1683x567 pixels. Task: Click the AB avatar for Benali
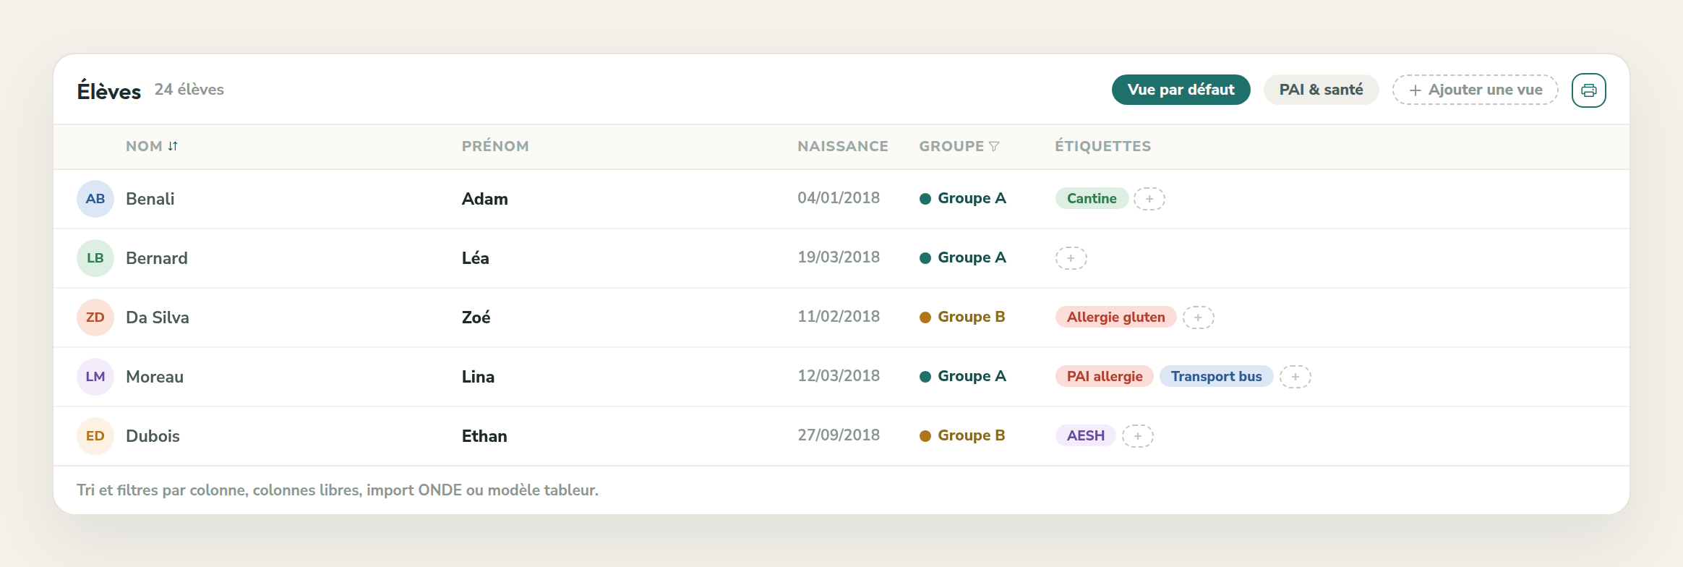pyautogui.click(x=95, y=199)
